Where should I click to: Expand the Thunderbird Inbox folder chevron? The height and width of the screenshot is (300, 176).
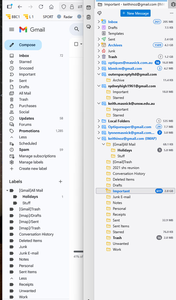(99, 22)
